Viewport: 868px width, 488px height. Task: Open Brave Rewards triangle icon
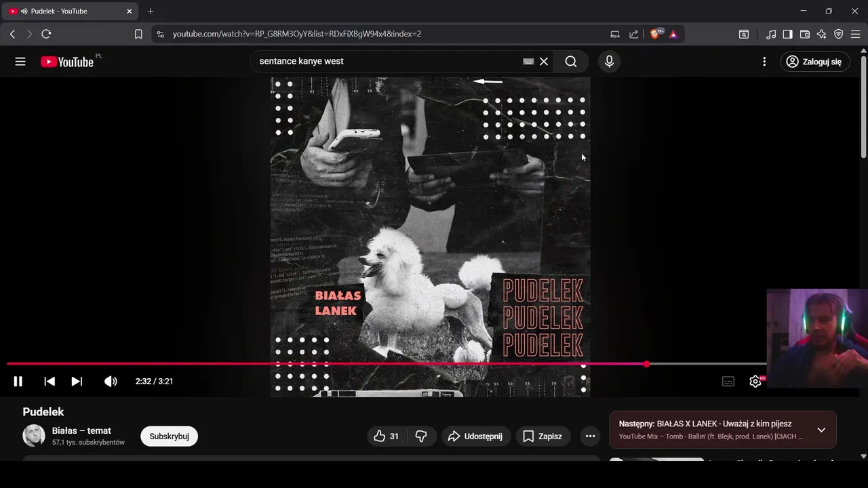pyautogui.click(x=673, y=34)
